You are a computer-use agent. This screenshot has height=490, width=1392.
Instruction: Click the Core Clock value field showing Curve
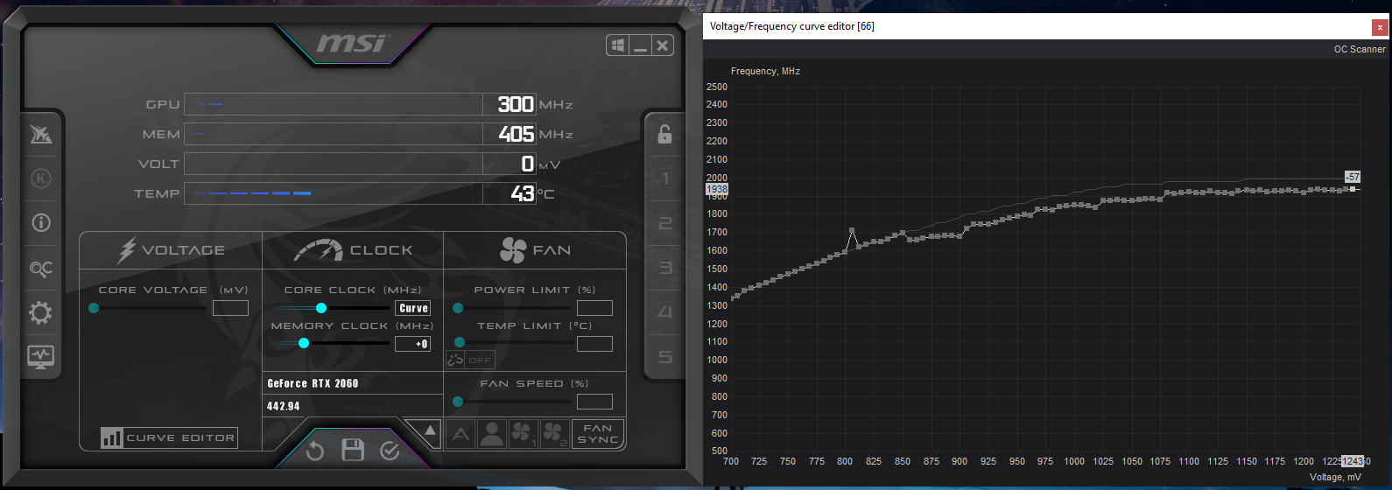click(413, 308)
